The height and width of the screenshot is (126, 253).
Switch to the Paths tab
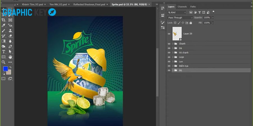[193, 7]
